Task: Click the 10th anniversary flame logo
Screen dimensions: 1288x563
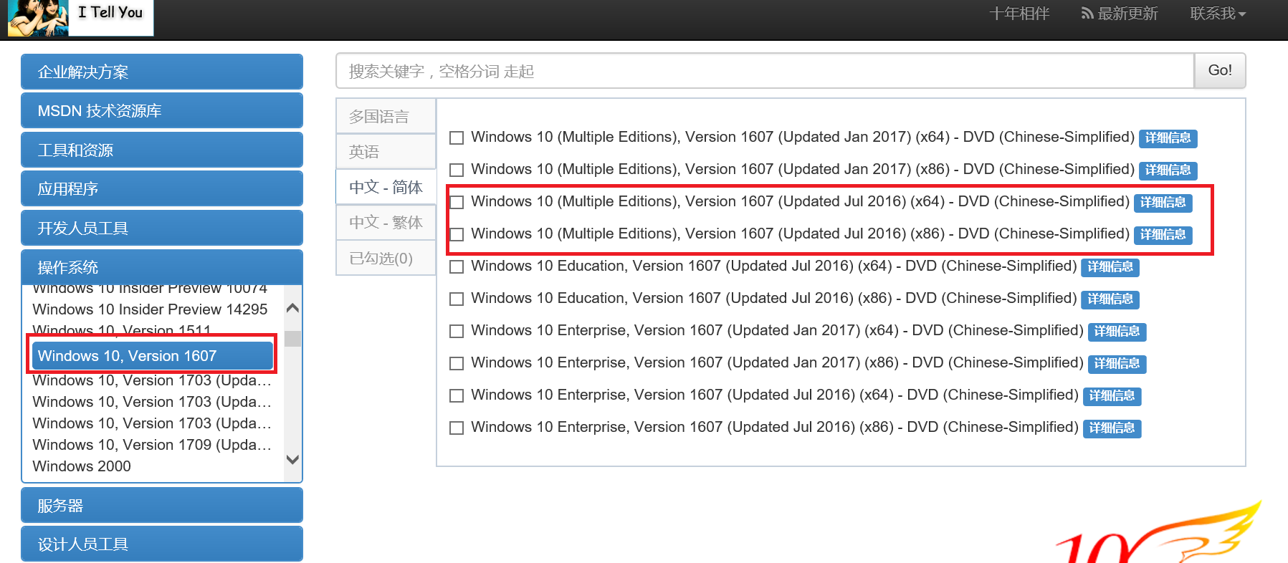Action: (1159, 531)
